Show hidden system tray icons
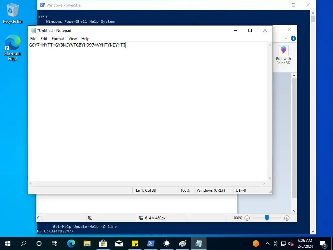 coord(268,243)
